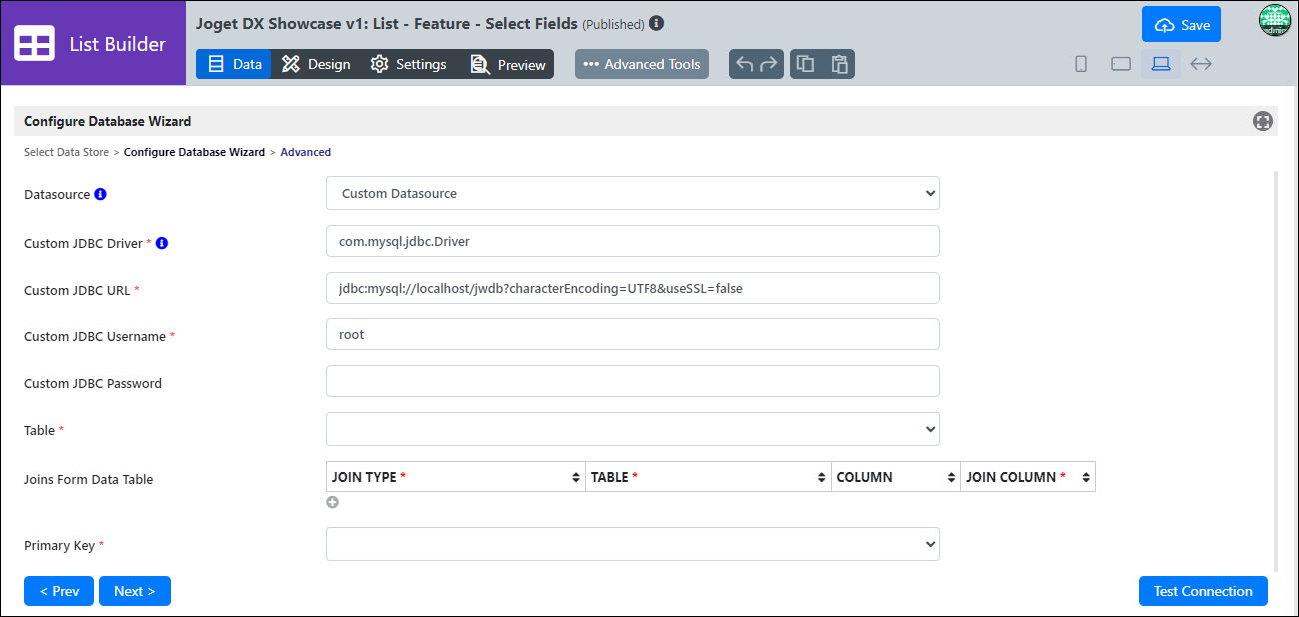Image resolution: width=1299 pixels, height=617 pixels.
Task: Save the list with Save button
Action: 1181,25
